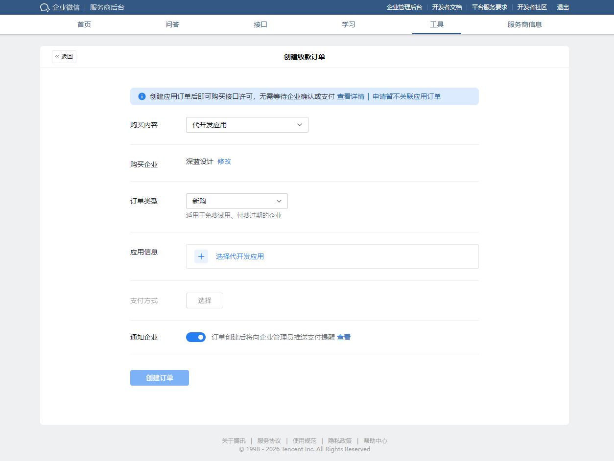Screen dimensions: 614x461
Task: Expand the 订单类型 dropdown showing 新购
Action: (x=236, y=201)
